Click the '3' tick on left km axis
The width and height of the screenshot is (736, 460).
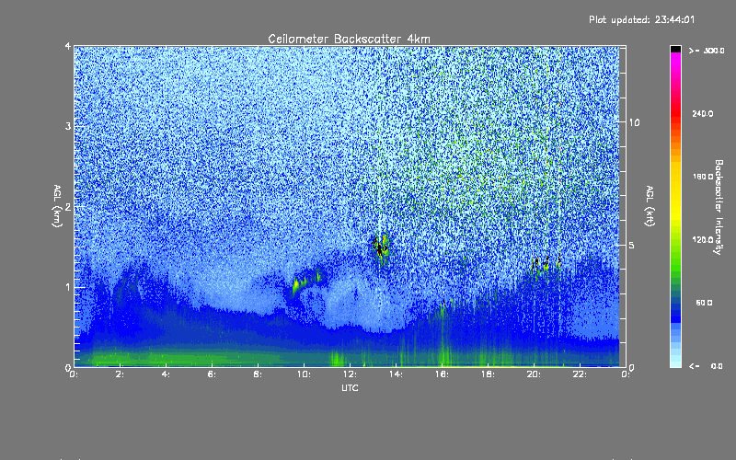[x=68, y=126]
